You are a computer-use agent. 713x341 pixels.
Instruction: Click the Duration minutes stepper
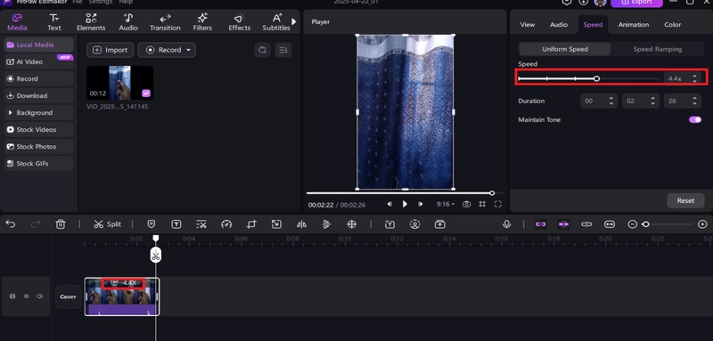653,101
